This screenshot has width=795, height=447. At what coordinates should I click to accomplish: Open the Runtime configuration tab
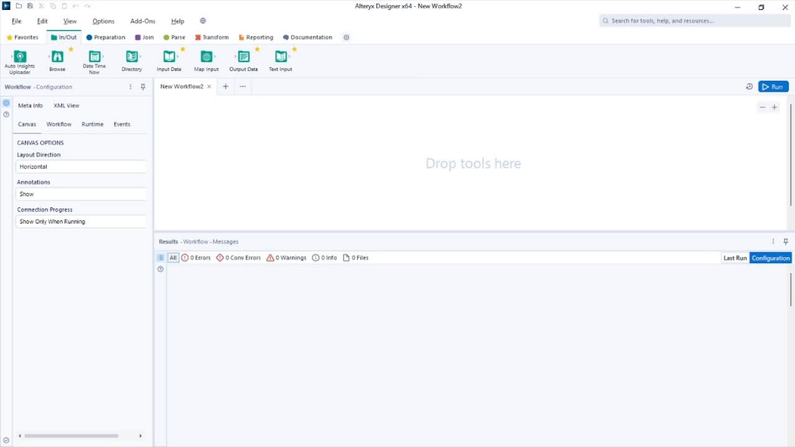coord(93,124)
